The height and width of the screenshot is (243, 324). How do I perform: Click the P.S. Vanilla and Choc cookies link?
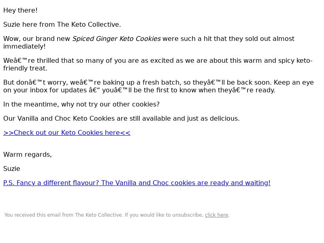pos(136,183)
